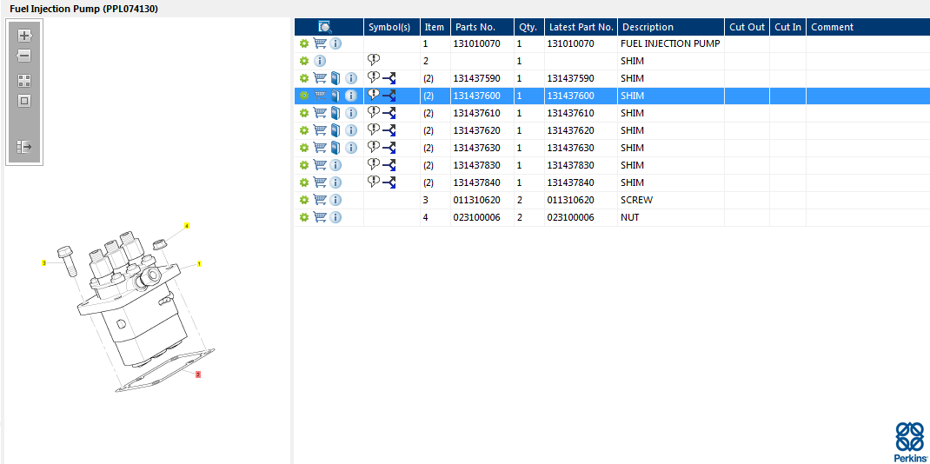The image size is (930, 464).
Task: Click the four-squares grid view icon
Action: [x=24, y=80]
